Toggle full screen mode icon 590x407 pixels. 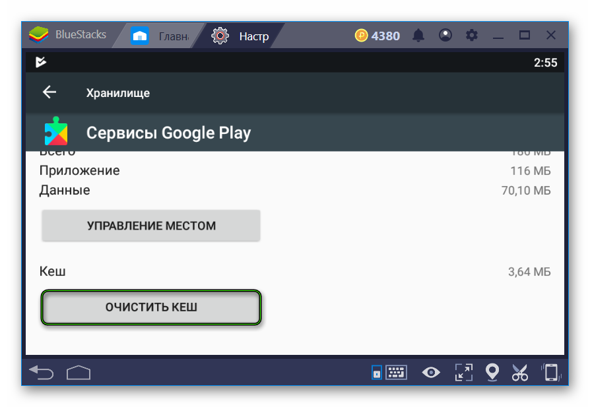point(463,373)
